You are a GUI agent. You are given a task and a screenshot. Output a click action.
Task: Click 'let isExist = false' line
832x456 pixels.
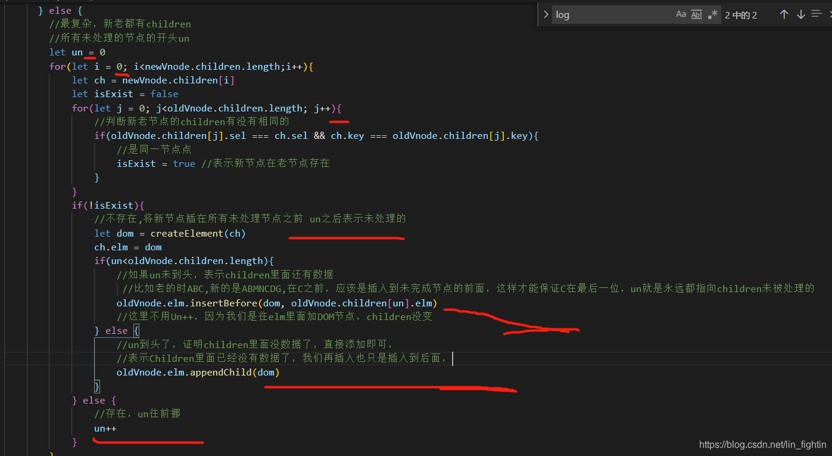(x=125, y=94)
